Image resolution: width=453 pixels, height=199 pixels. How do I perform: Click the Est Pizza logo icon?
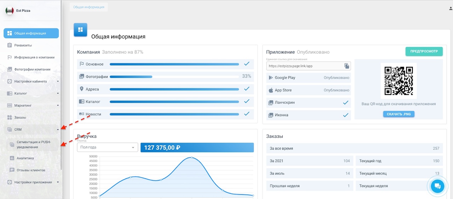pos(9,11)
